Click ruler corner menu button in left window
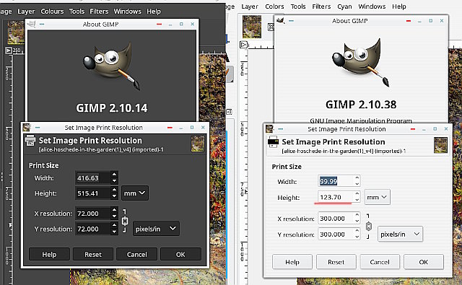Image resolution: width=462 pixels, height=285 pixels. coord(9,51)
